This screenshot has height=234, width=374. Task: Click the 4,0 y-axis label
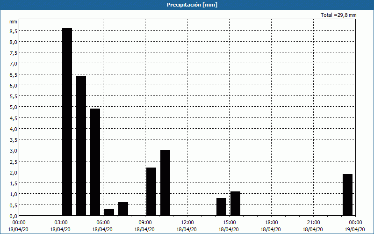coord(14,129)
